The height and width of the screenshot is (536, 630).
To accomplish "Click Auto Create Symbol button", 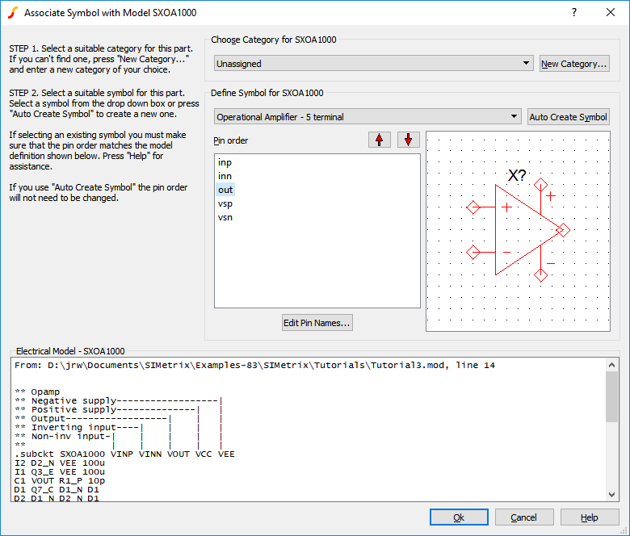I will click(568, 117).
